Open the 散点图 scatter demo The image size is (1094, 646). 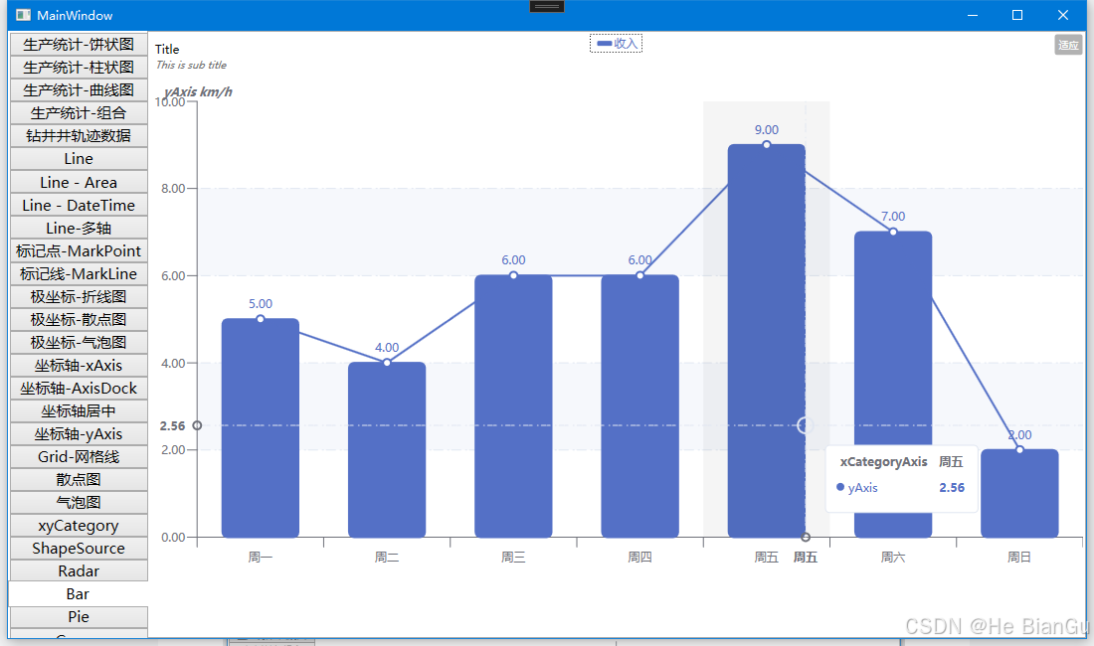pyautogui.click(x=79, y=479)
